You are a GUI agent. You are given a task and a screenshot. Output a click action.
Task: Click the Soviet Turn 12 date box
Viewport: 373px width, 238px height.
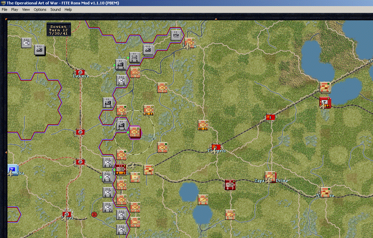point(58,30)
